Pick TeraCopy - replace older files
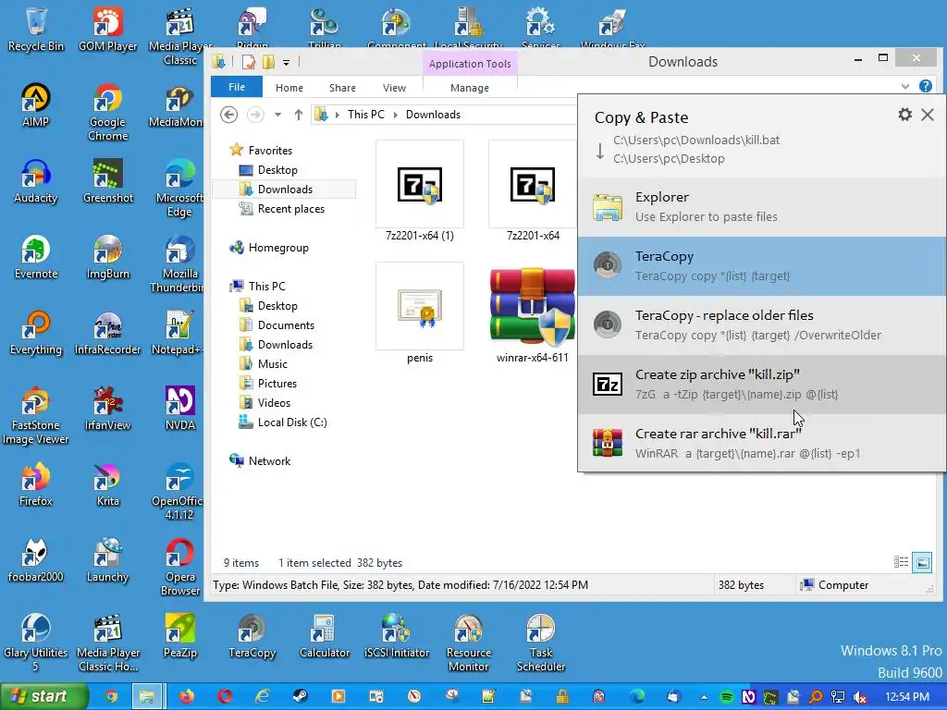The width and height of the screenshot is (947, 710). (x=762, y=324)
